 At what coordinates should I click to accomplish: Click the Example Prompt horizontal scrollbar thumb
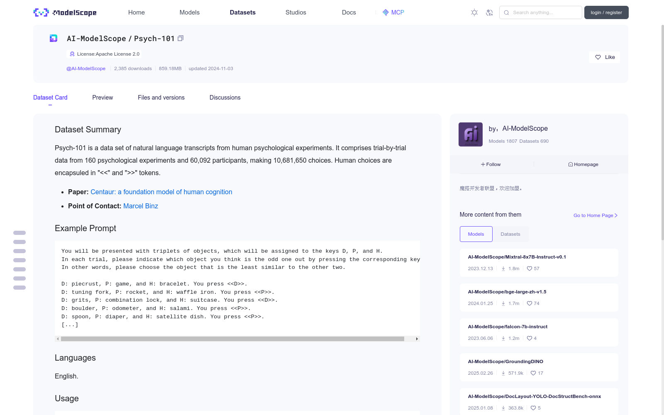pos(232,339)
